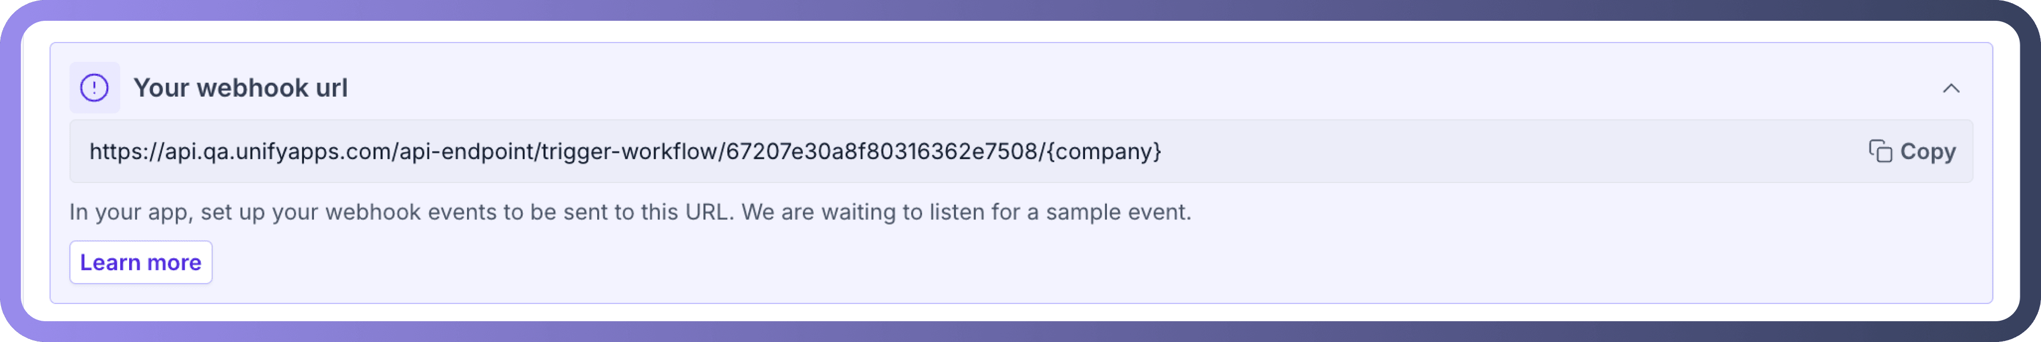Collapse the webhook url panel
This screenshot has height=342, width=2041.
pos(1951,88)
